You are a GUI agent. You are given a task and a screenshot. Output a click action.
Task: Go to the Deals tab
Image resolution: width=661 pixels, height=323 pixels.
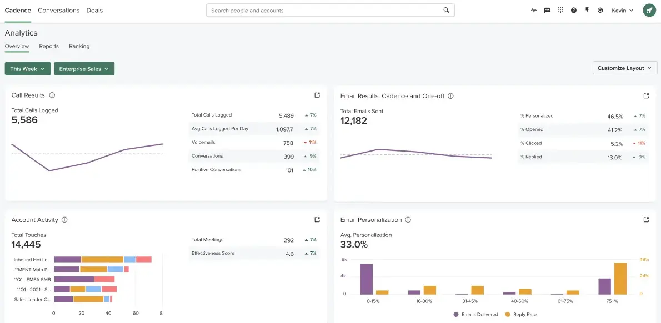click(94, 11)
